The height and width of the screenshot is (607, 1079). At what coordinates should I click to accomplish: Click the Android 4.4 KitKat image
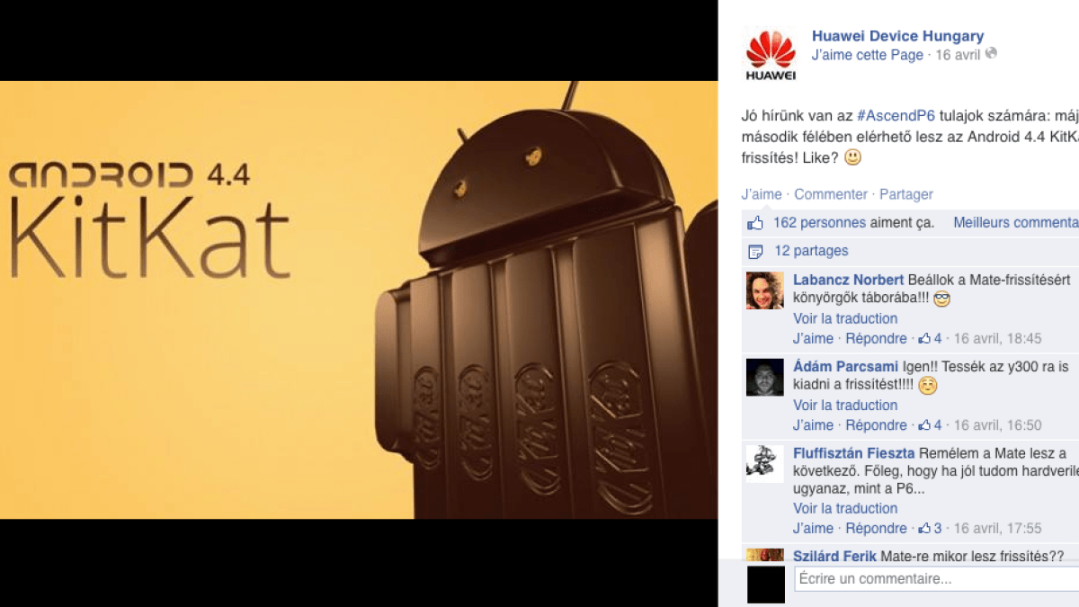(x=359, y=299)
